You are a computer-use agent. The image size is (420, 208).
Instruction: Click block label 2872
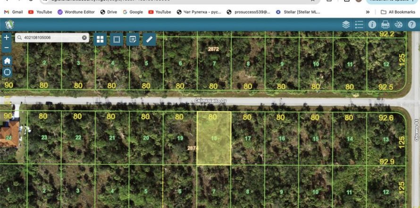click(213, 49)
